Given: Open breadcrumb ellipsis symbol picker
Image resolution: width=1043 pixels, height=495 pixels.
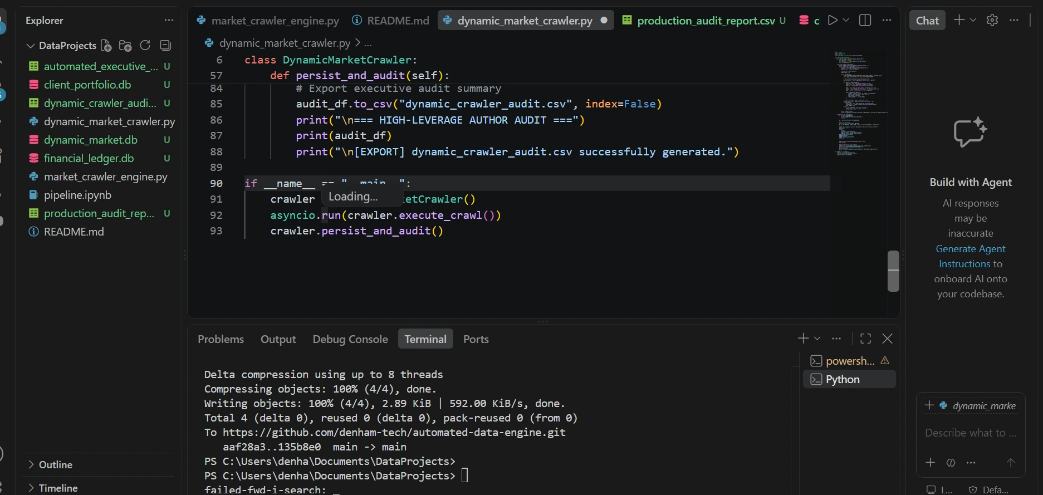Looking at the screenshot, I should (x=368, y=43).
